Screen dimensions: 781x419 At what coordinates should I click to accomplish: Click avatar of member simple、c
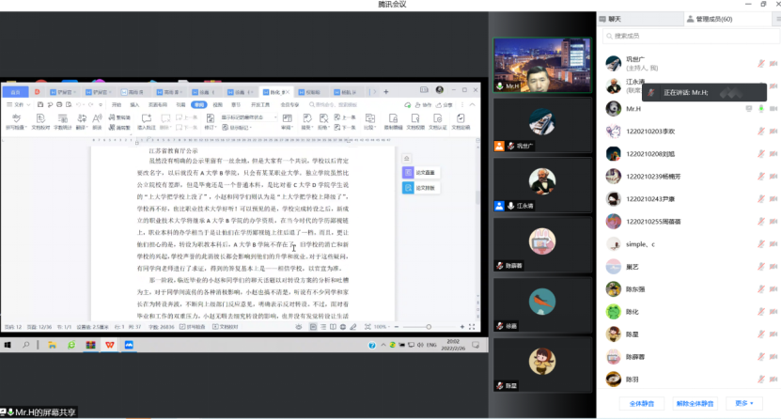(610, 244)
